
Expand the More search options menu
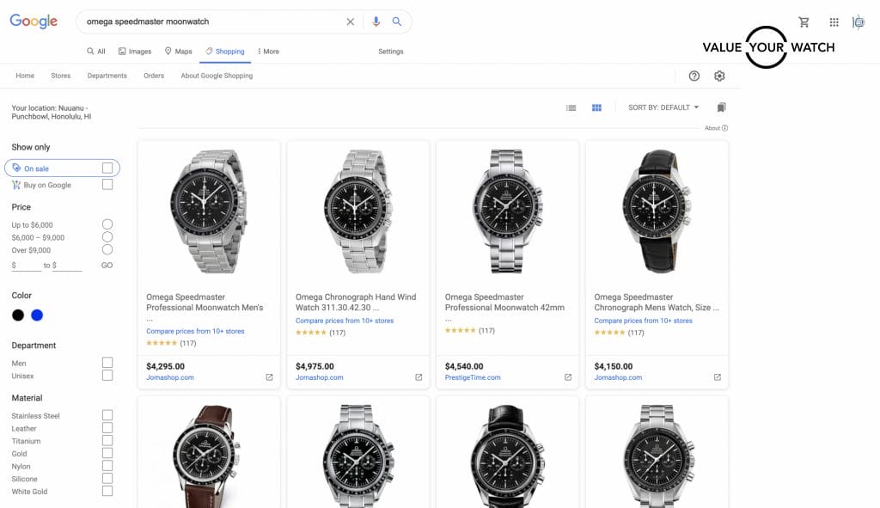[268, 52]
